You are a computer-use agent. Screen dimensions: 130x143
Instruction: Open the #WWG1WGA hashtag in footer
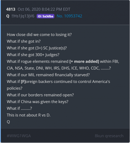coord(19,136)
